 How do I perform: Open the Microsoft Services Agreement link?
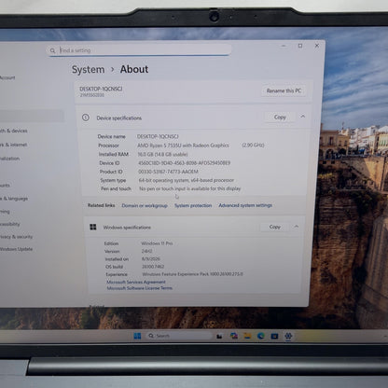tap(136, 282)
